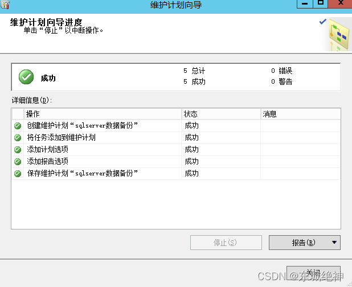Screen dimensions: 352x287
Task: Click the 状态 column header
Action: click(221, 114)
